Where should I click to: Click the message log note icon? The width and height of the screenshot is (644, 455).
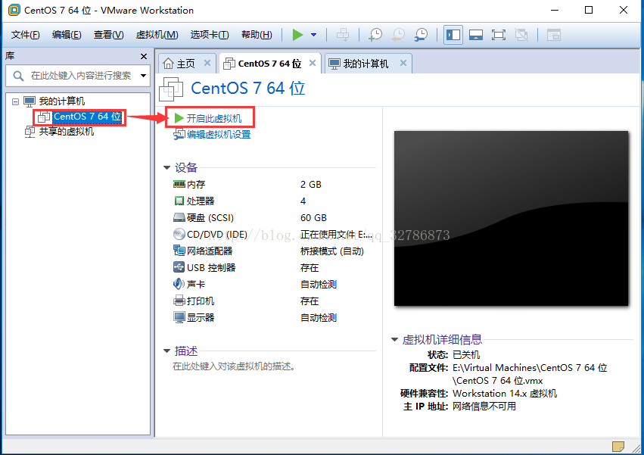click(618, 447)
